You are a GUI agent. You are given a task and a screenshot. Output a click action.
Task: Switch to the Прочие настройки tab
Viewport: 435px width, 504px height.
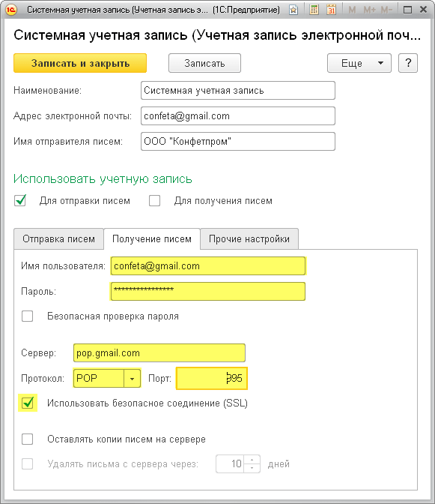[249, 238]
